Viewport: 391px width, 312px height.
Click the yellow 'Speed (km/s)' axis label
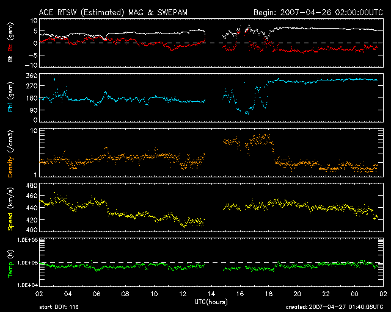coord(10,209)
